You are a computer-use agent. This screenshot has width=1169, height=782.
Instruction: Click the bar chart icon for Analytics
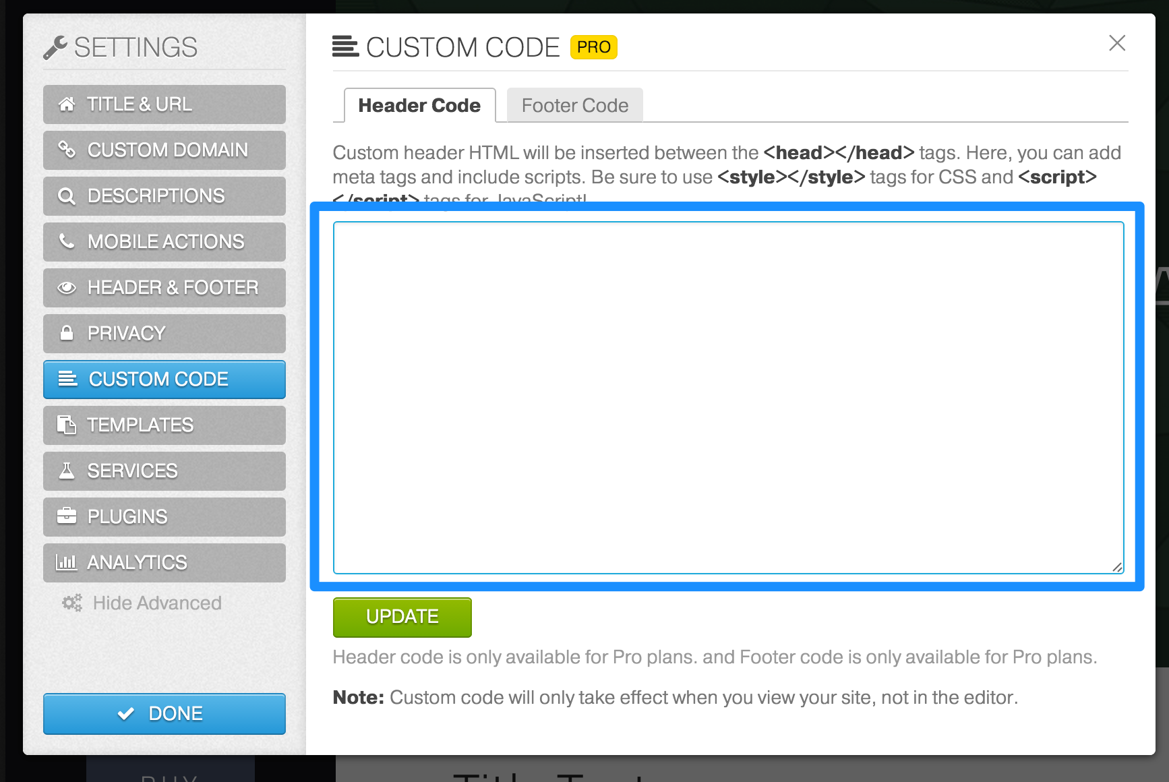pyautogui.click(x=66, y=562)
